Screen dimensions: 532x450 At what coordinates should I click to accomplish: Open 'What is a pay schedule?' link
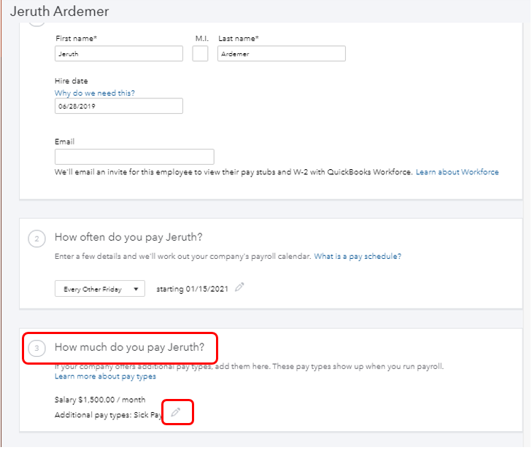(358, 257)
